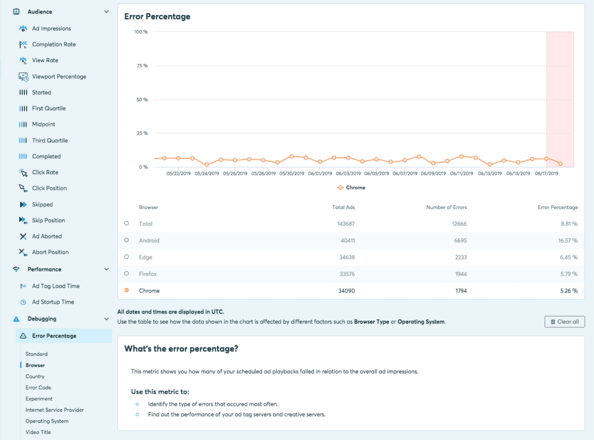The image size is (594, 440).
Task: Click the Completion Rate flag icon
Action: 23,44
